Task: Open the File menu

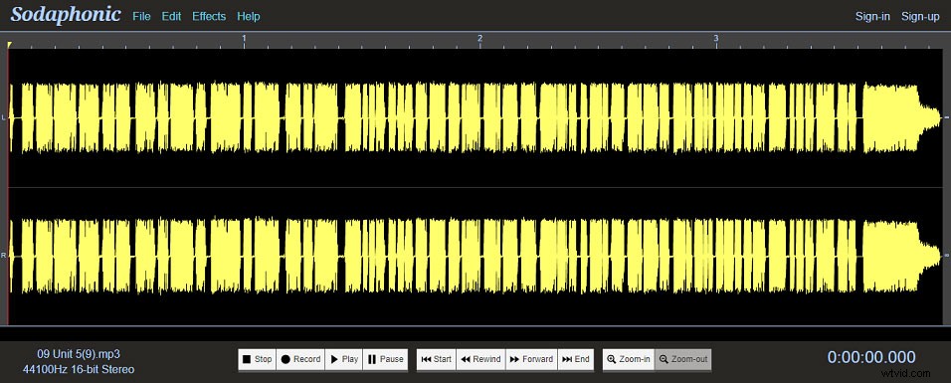Action: pyautogui.click(x=141, y=16)
